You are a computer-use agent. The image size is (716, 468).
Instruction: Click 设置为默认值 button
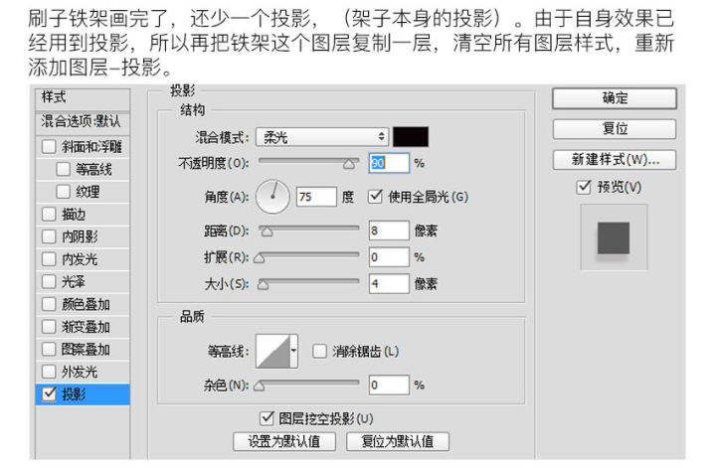tap(283, 441)
